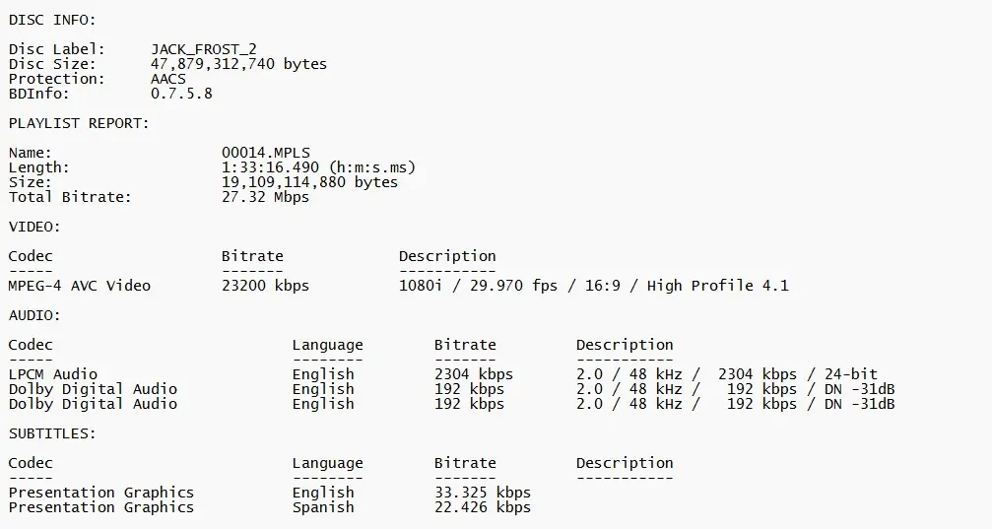Screen dimensions: 992x529
Task: Click the DISC INFO heading
Action: tap(53, 20)
